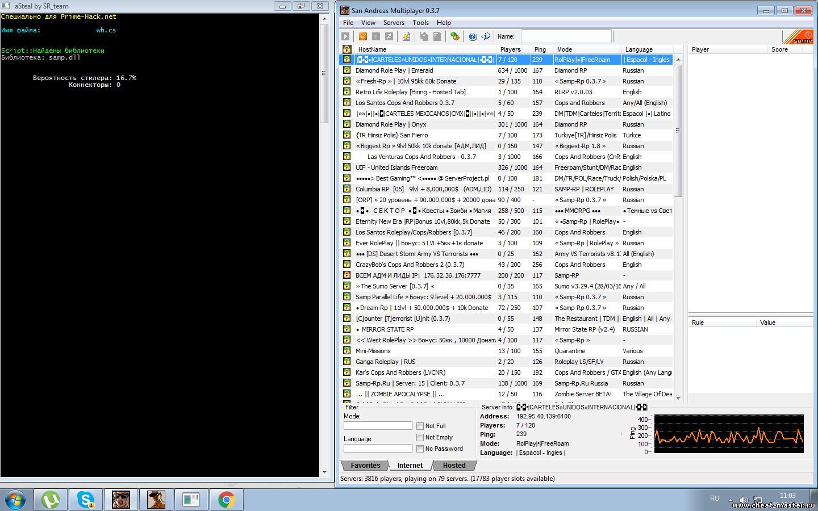
Task: Click the Master List lightning page icon
Action: tap(406, 36)
